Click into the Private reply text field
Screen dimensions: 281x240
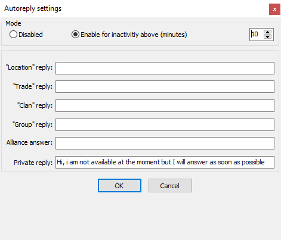(165, 162)
